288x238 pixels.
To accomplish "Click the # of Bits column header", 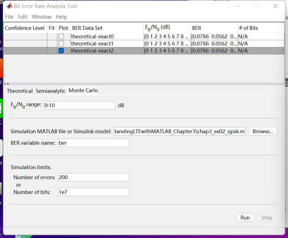I will coord(261,28).
